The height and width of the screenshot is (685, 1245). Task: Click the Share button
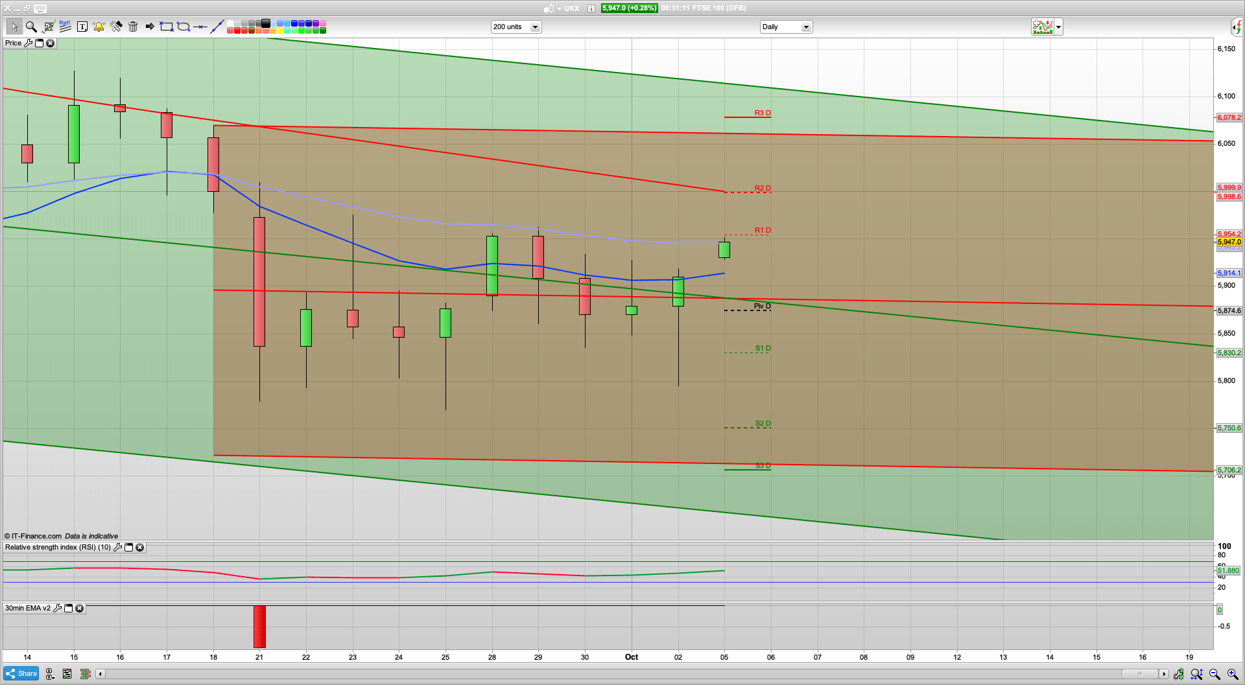[x=21, y=673]
